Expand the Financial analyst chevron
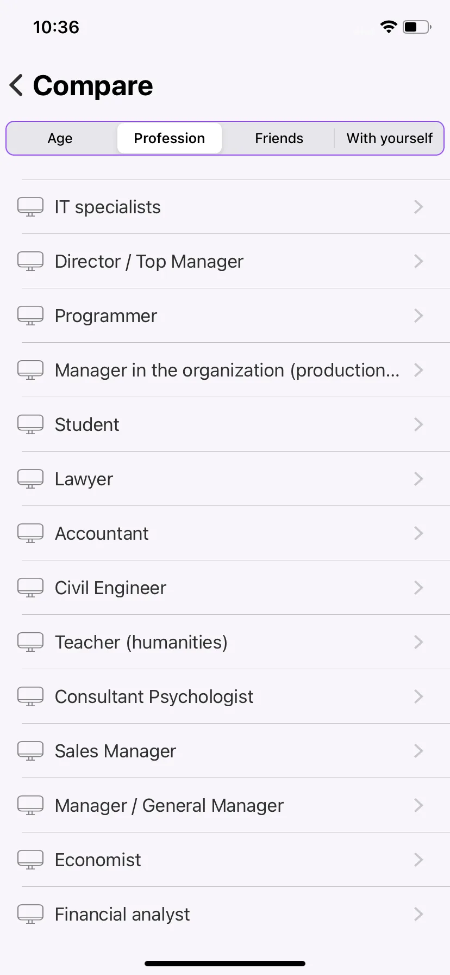 pos(418,914)
